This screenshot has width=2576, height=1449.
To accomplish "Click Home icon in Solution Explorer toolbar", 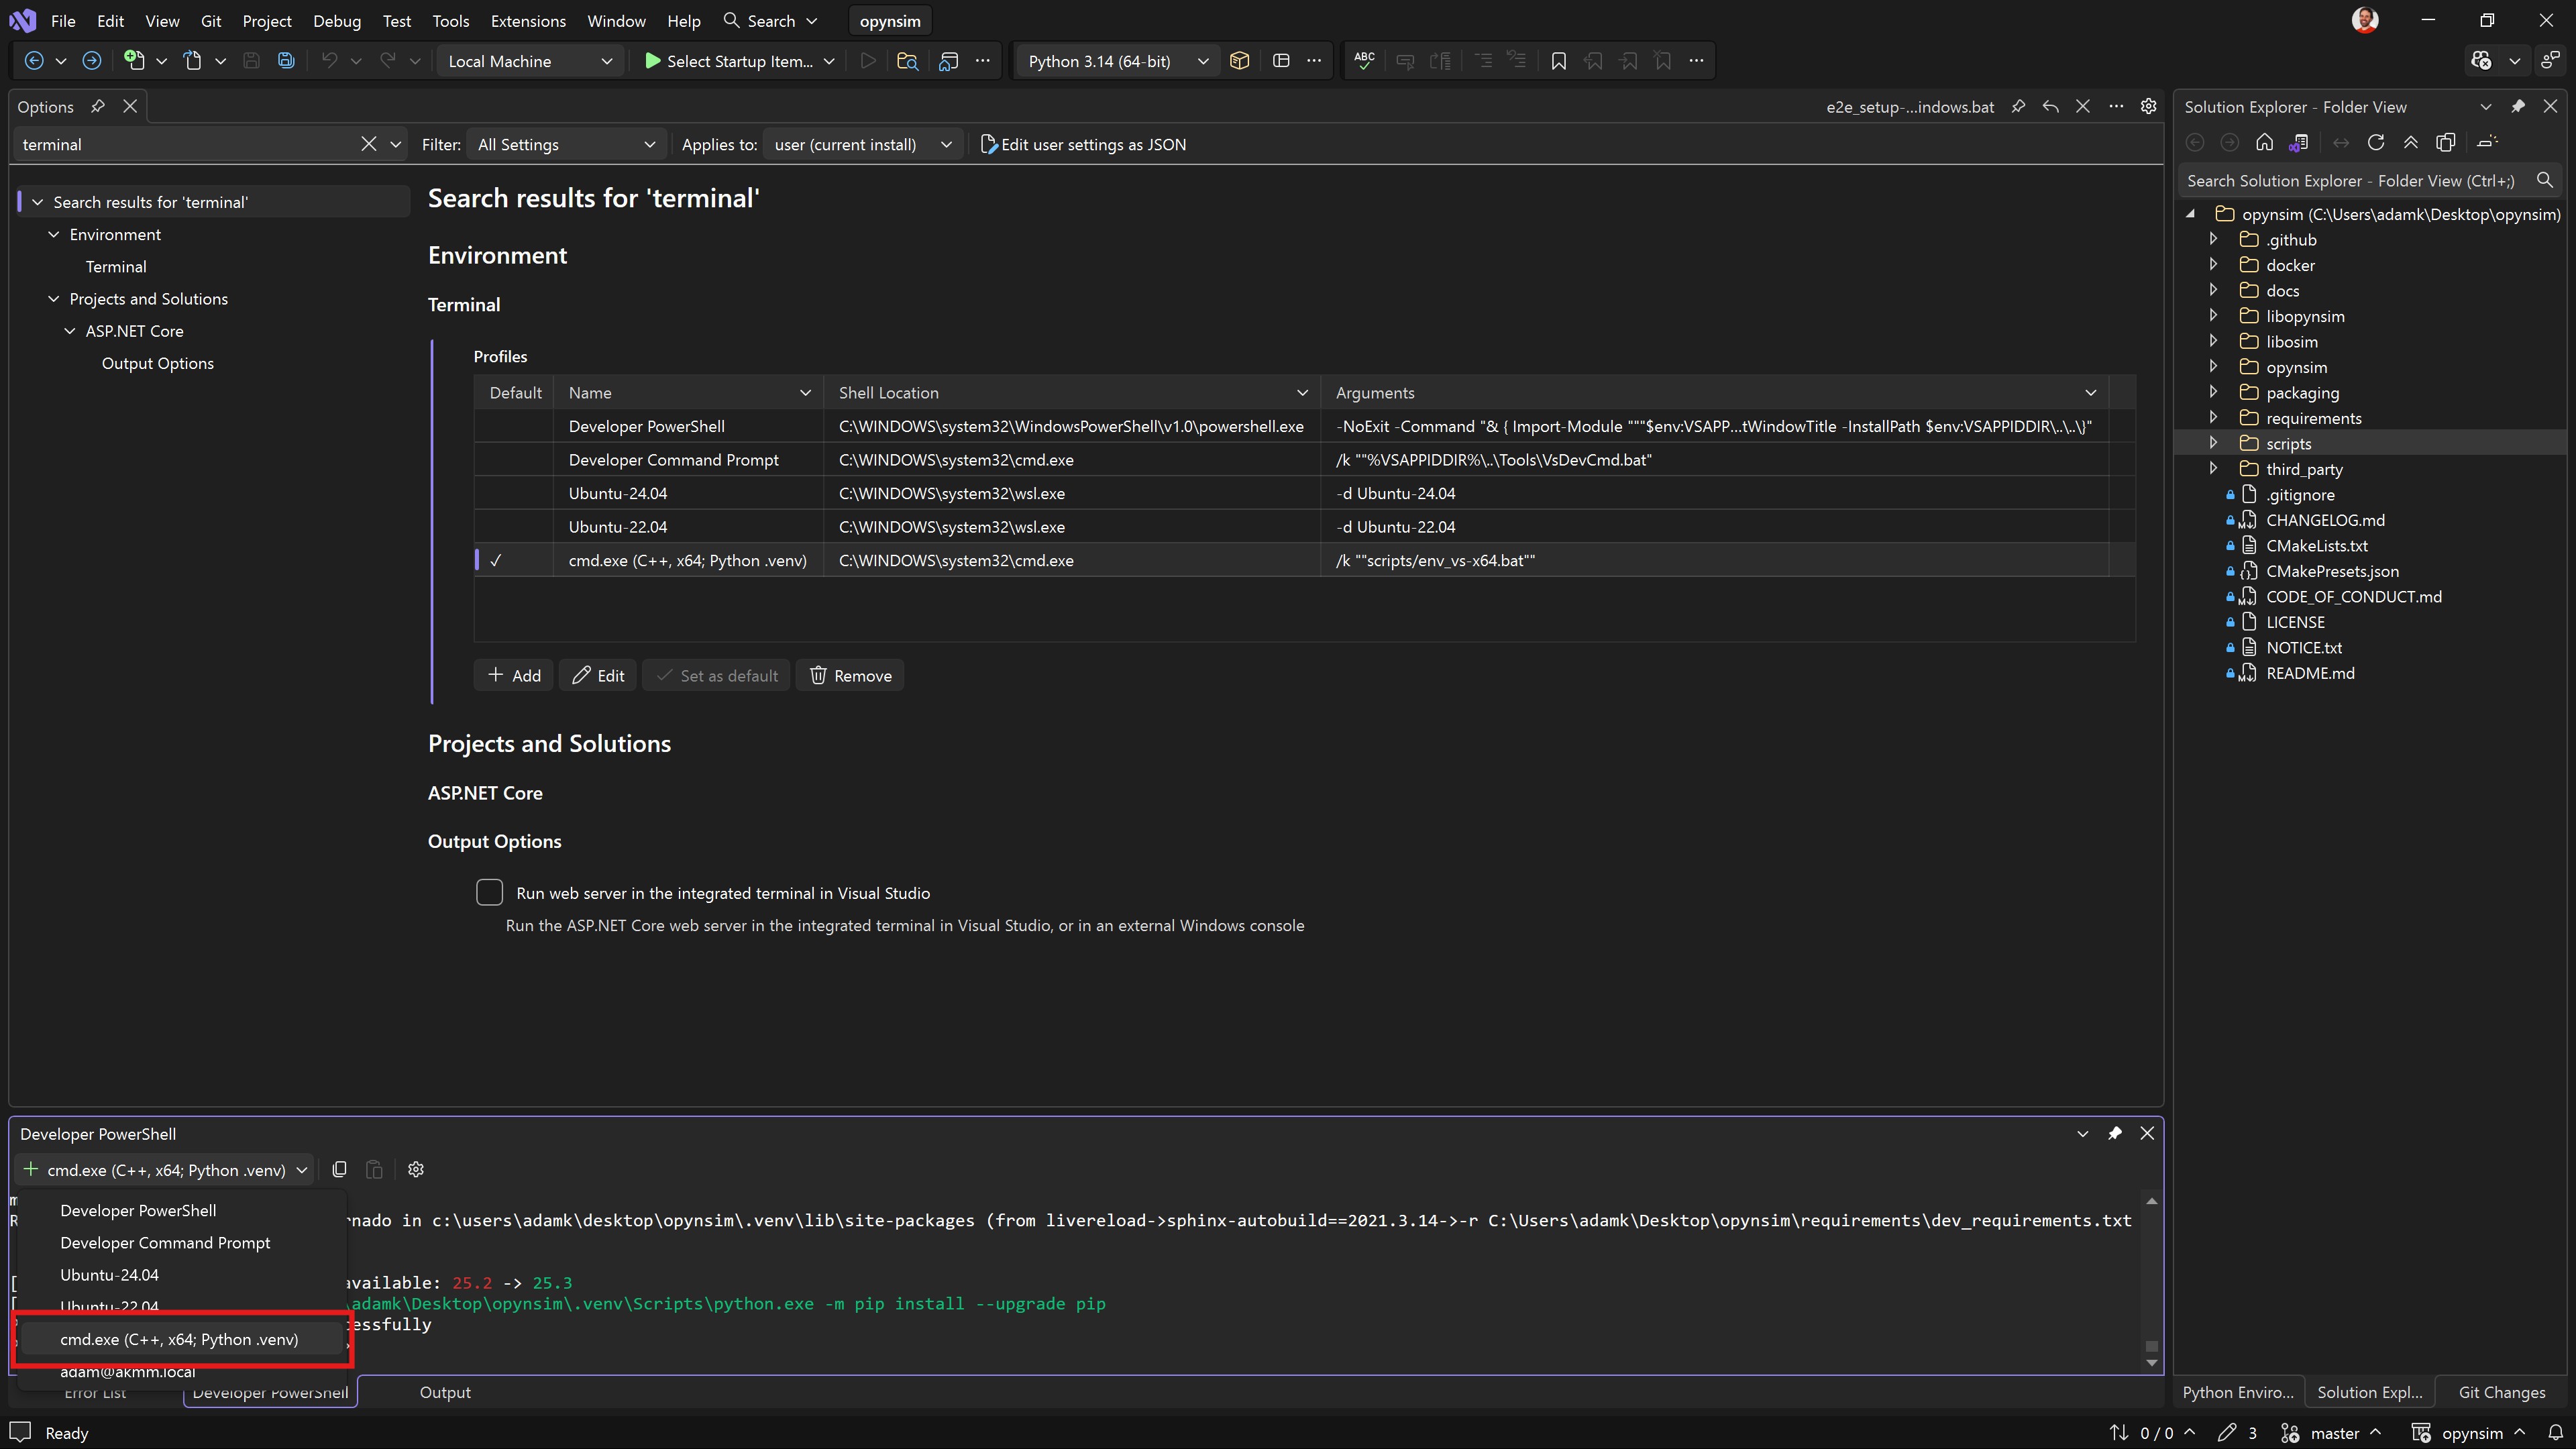I will [2264, 142].
